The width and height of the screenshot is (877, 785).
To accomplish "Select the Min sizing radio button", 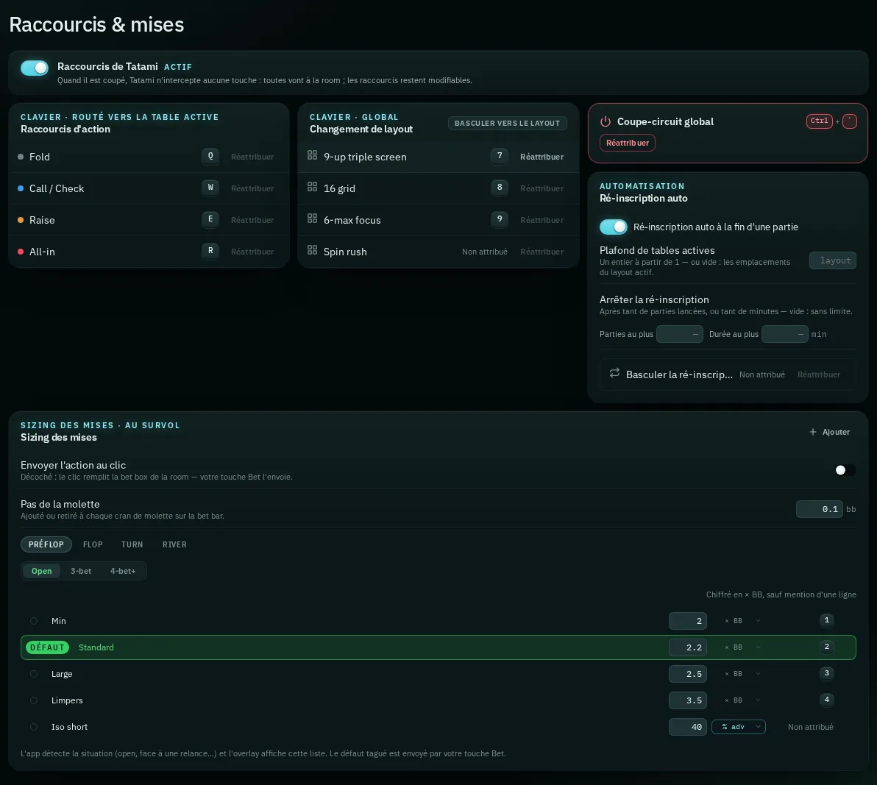I will pos(34,621).
